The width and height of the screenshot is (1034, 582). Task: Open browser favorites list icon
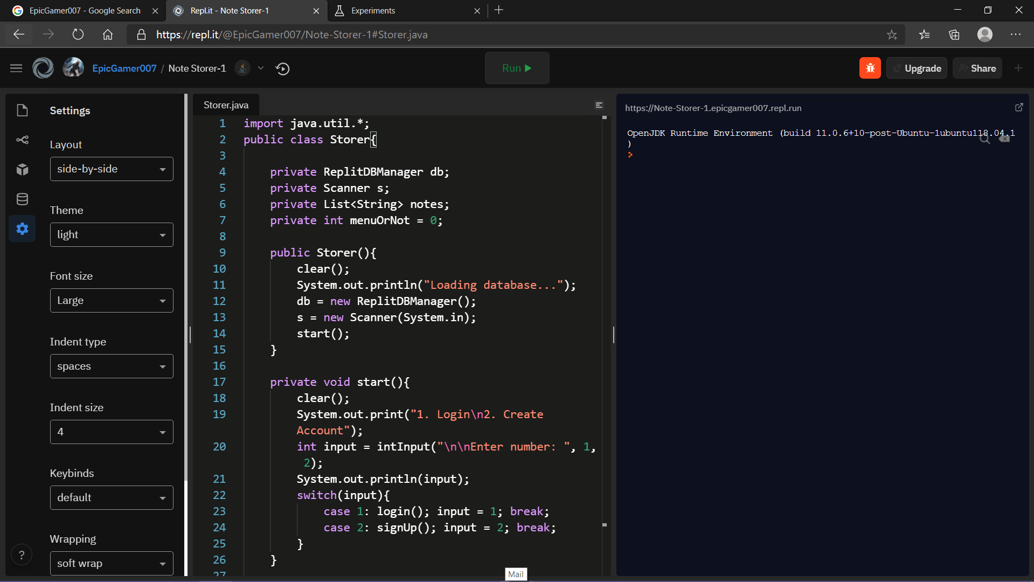(925, 34)
